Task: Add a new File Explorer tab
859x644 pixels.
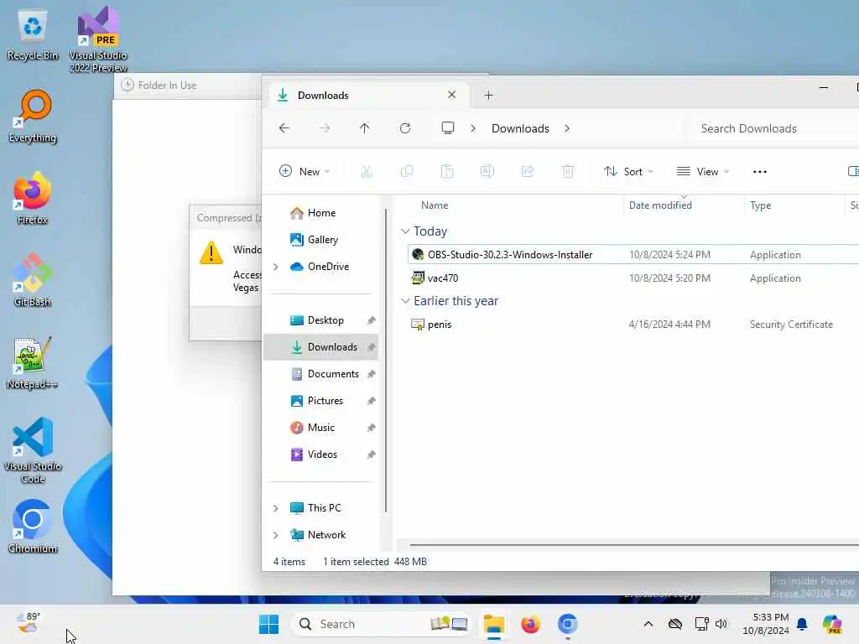Action: pyautogui.click(x=489, y=96)
